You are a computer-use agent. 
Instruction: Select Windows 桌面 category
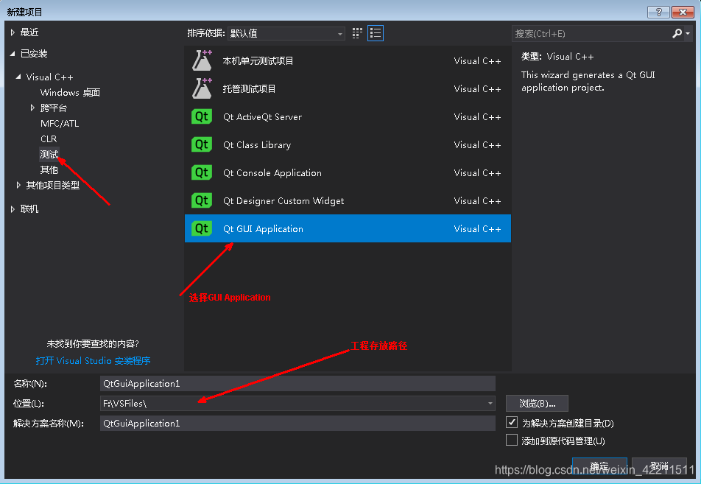click(70, 93)
